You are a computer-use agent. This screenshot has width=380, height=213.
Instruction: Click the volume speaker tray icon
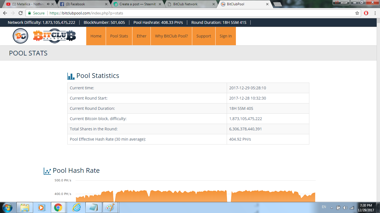point(345,207)
